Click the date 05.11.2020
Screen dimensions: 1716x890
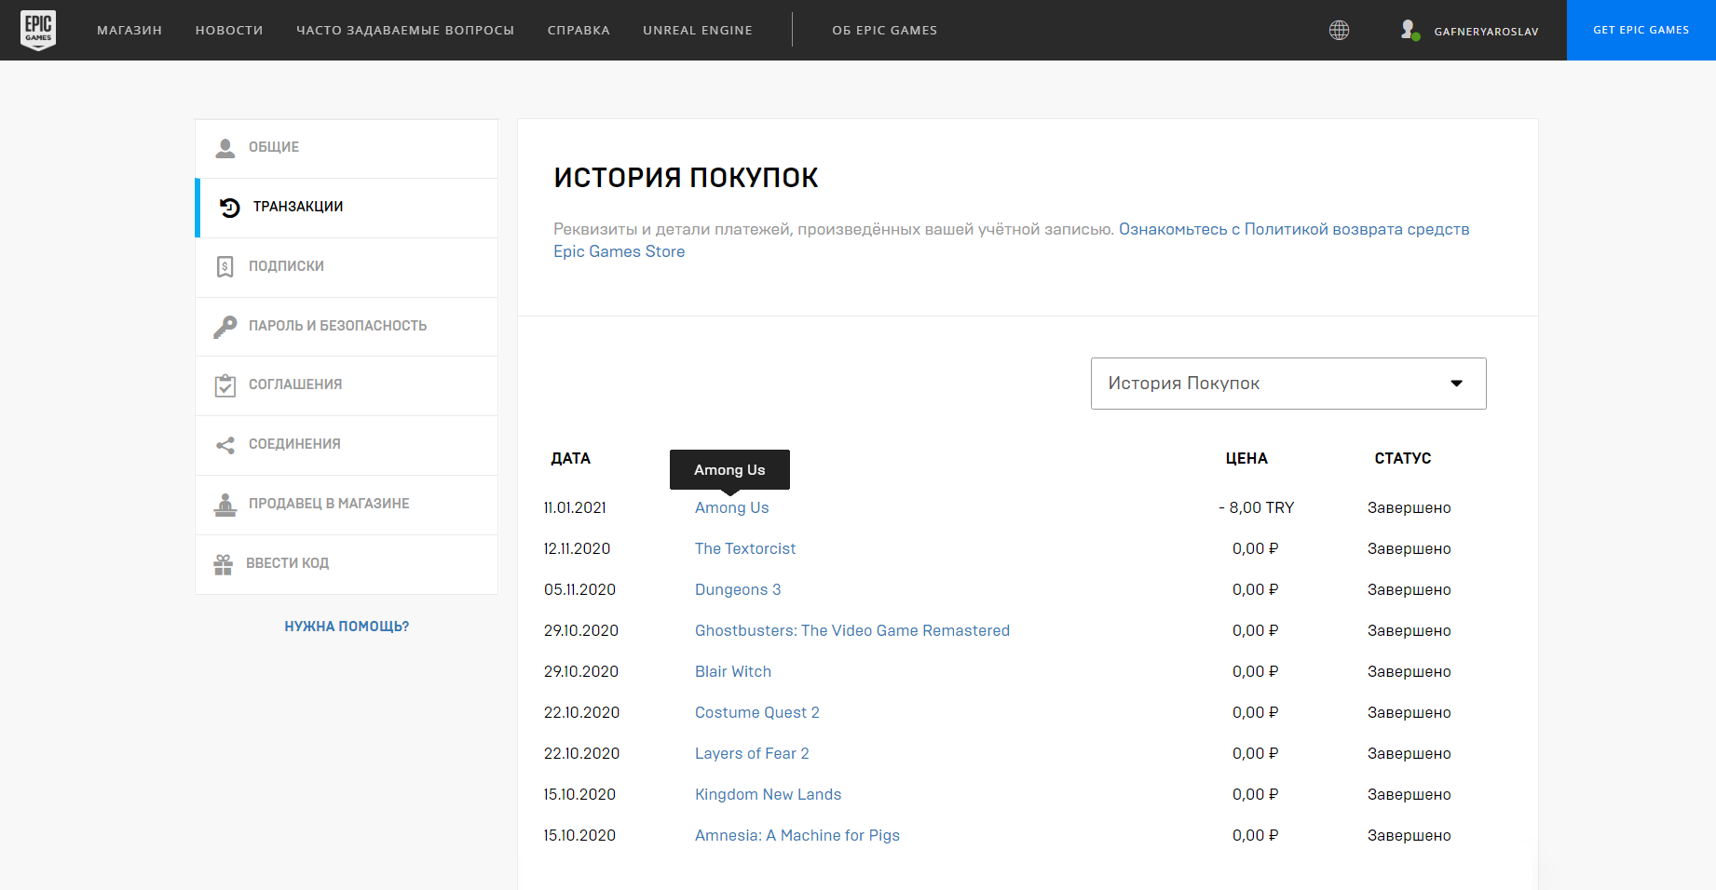tap(579, 589)
